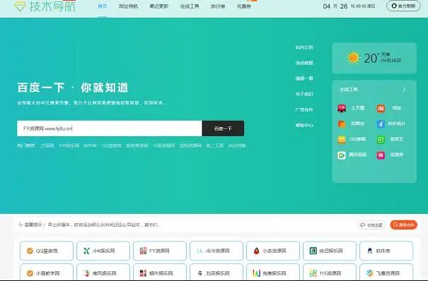Open the 帮助中心 link

pyautogui.click(x=304, y=125)
